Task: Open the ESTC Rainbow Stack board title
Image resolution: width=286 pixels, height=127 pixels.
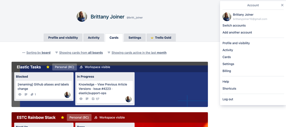Action: point(36,118)
